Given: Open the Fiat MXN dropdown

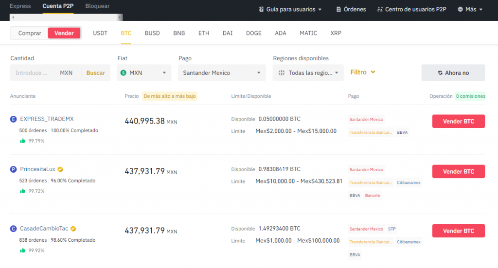Looking at the screenshot, I should pyautogui.click(x=144, y=73).
